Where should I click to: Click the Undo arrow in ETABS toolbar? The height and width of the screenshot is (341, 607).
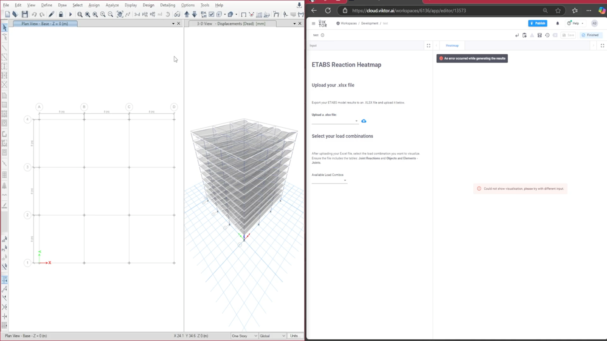34,14
